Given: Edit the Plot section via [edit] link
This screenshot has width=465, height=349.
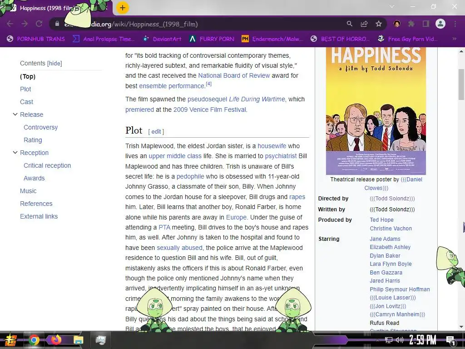Looking at the screenshot, I should tap(156, 131).
